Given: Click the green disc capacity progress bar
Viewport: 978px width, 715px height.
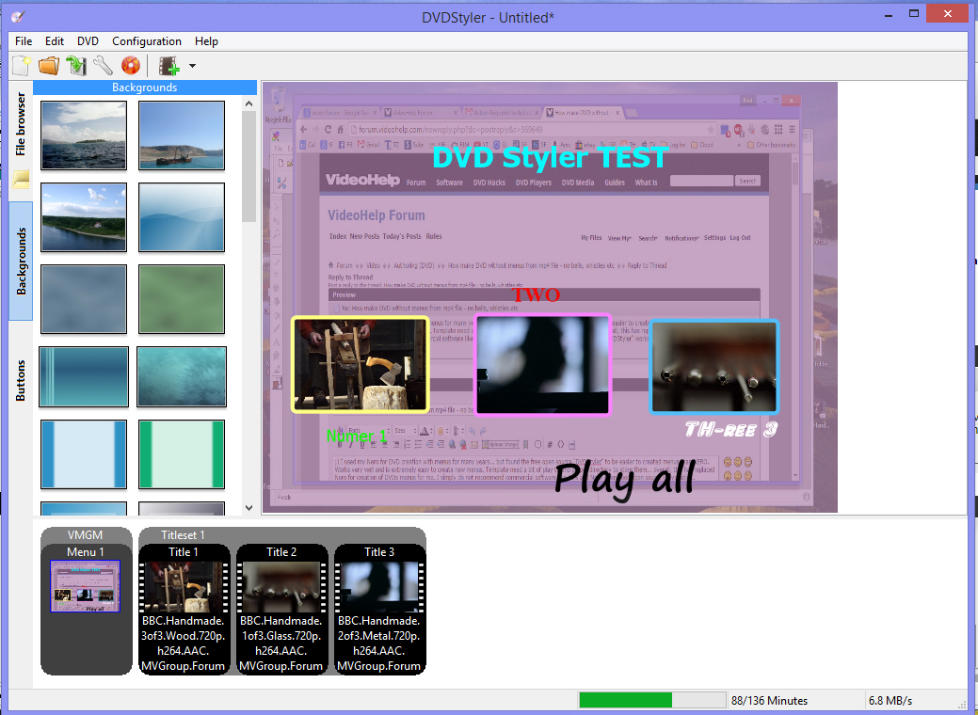Looking at the screenshot, I should (652, 701).
